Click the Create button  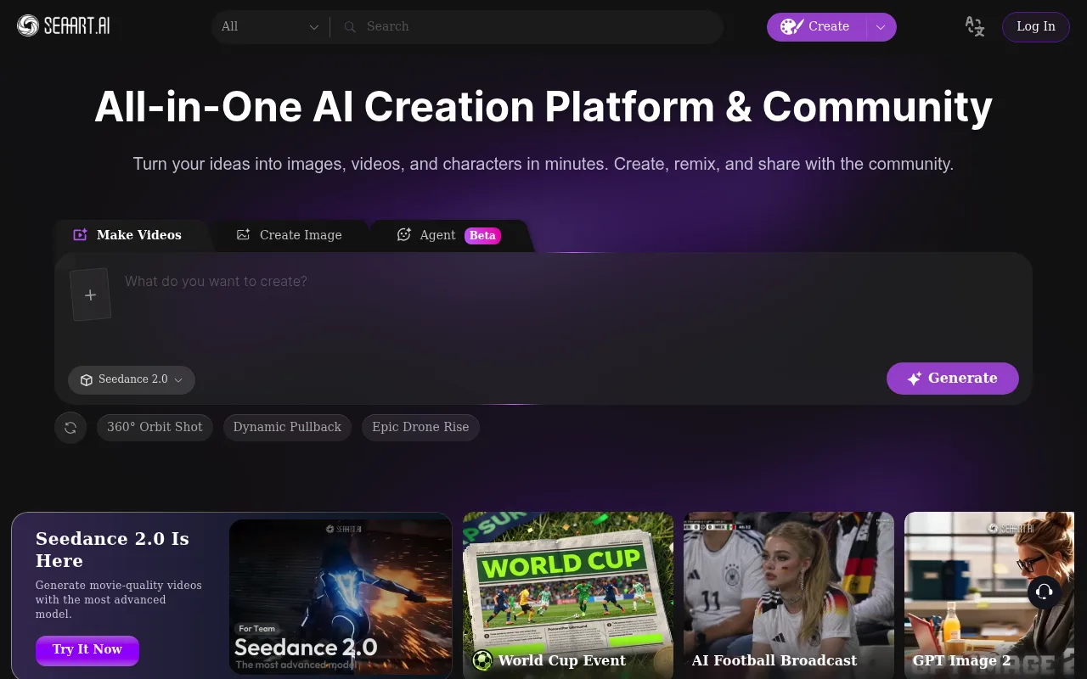coord(816,27)
